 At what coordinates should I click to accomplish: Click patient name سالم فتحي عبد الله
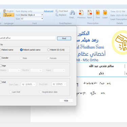pyautogui.click(x=101, y=66)
